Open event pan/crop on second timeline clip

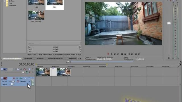[x=66, y=75]
